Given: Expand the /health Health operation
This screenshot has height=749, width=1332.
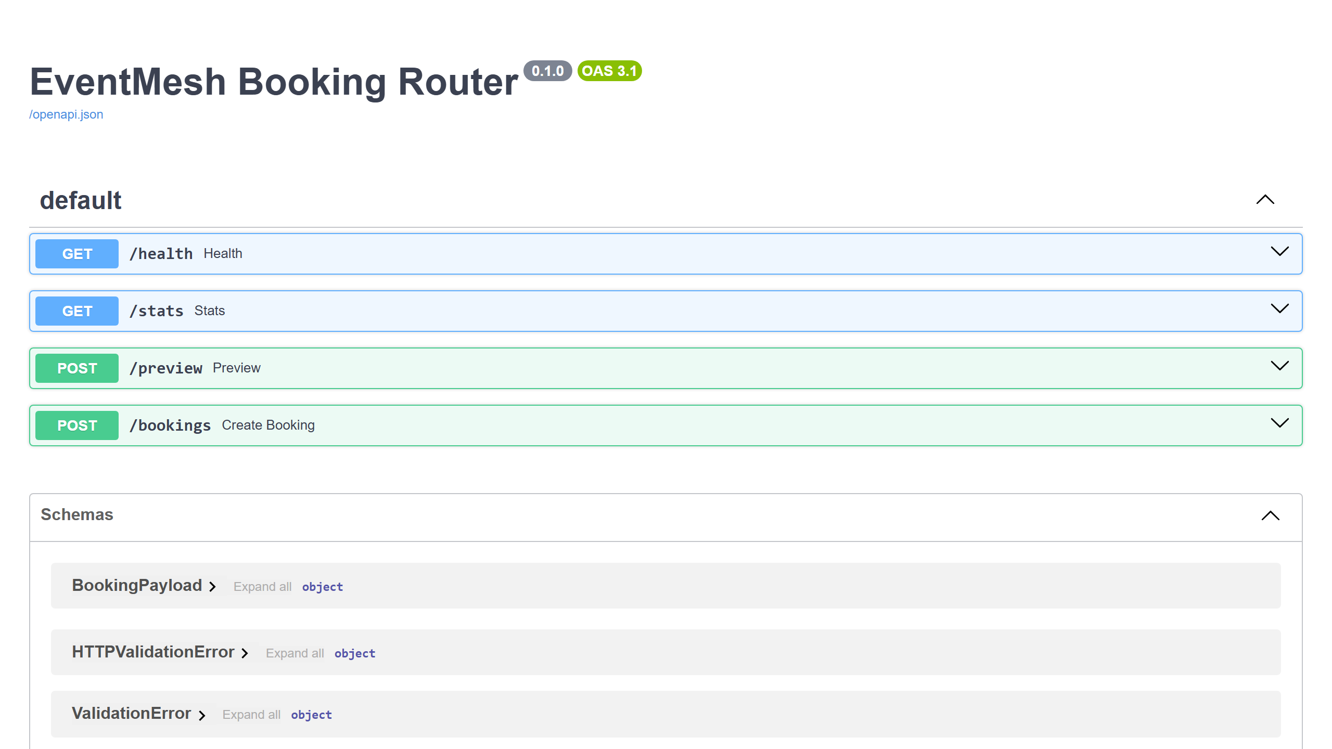Looking at the screenshot, I should [1280, 252].
